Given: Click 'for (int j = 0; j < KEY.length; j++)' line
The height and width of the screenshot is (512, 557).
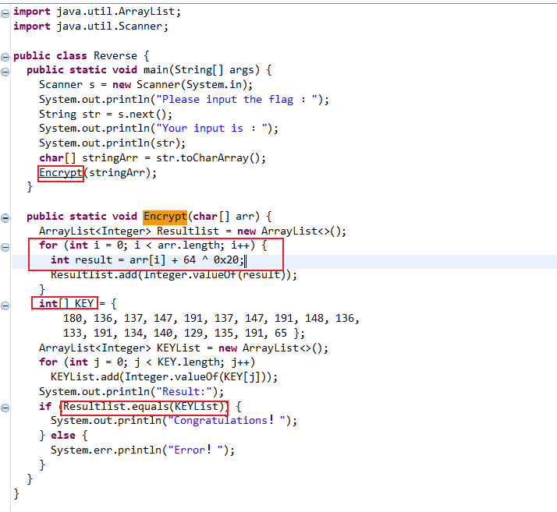Looking at the screenshot, I should tap(147, 362).
